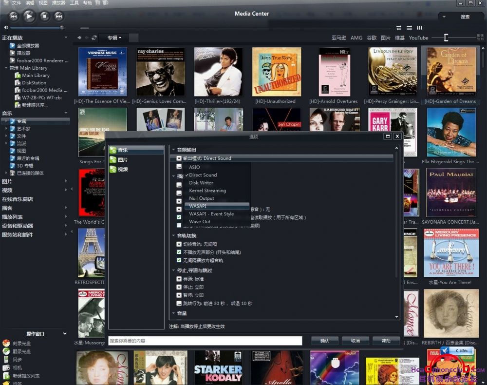
Task: Open the 切换音轨: 无间隔 option
Action: (x=200, y=244)
